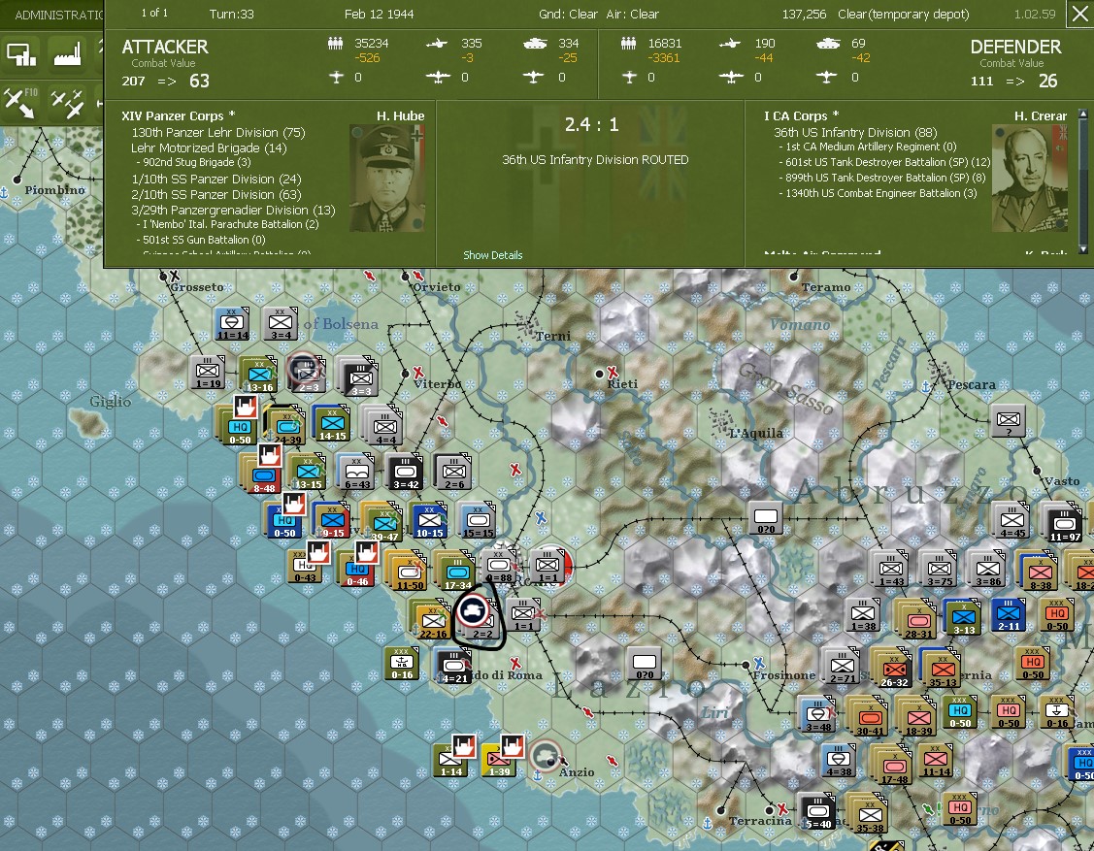Select the 39-47 unit counter
Viewport: 1094px width, 851px height.
[x=384, y=525]
